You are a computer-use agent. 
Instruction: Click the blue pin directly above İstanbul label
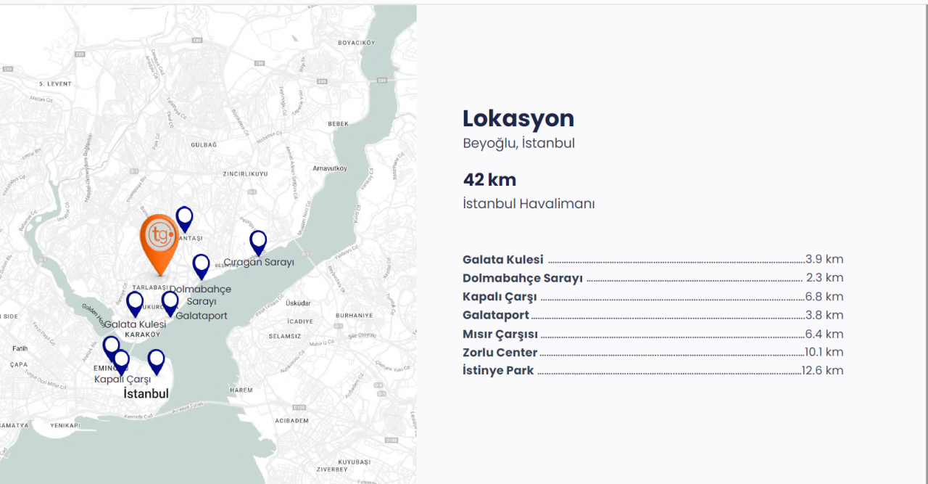(156, 360)
